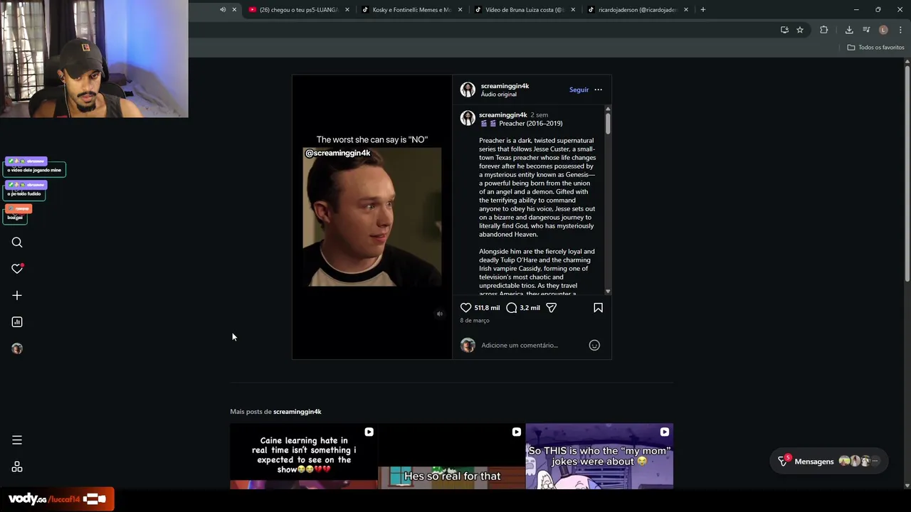This screenshot has height=512, width=911.
Task: Click the 3,2 mil comments count
Action: coord(530,308)
